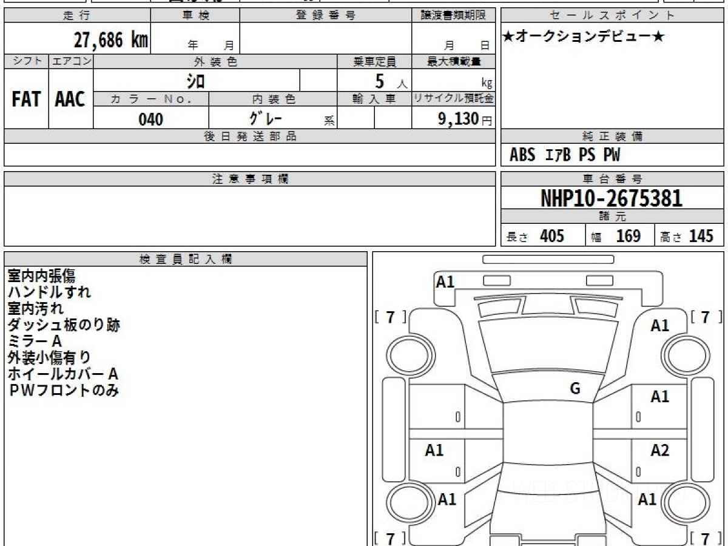Viewport: 728px width, 546px height.
Task: Click the 後日発送部品 header bar
Action: [249, 136]
